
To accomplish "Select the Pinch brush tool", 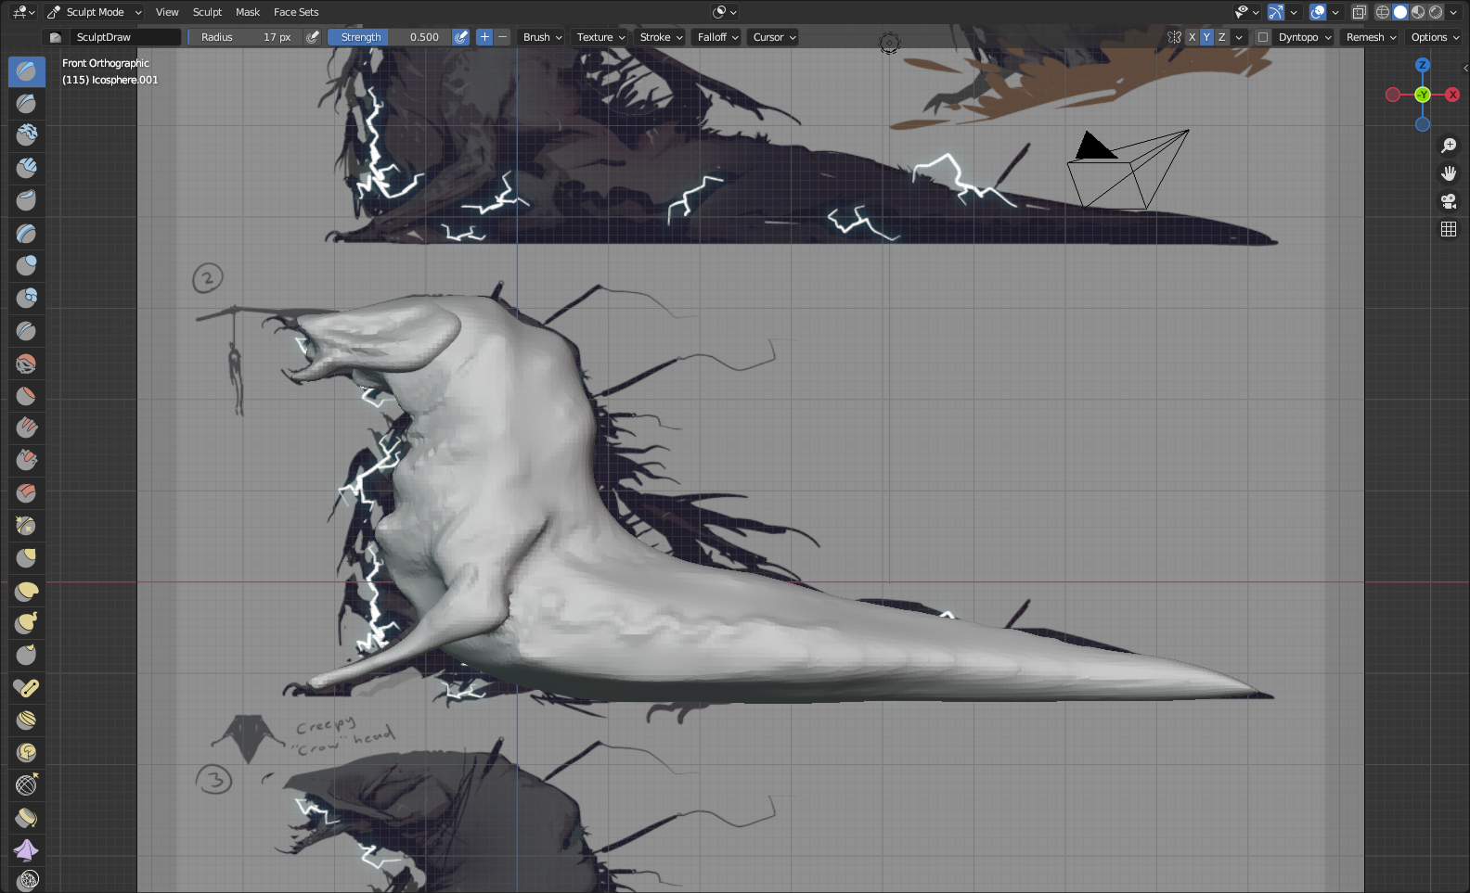I will pos(27,526).
